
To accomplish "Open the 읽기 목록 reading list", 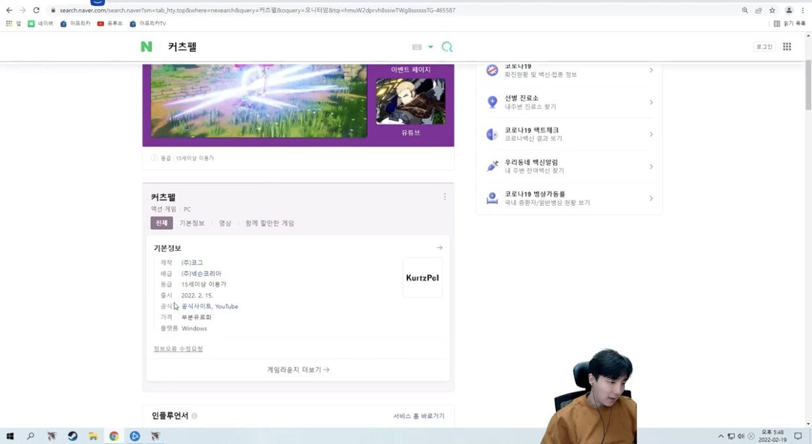I will 789,24.
